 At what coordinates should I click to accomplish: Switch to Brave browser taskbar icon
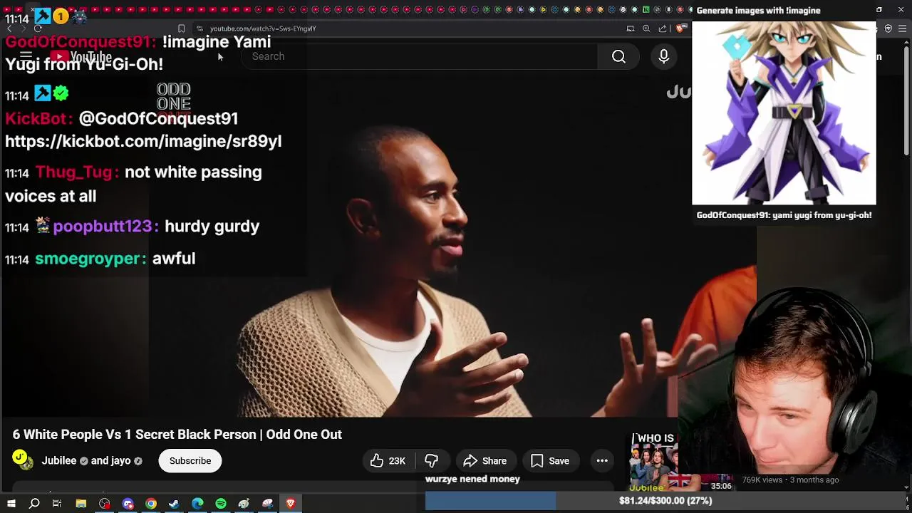(291, 504)
